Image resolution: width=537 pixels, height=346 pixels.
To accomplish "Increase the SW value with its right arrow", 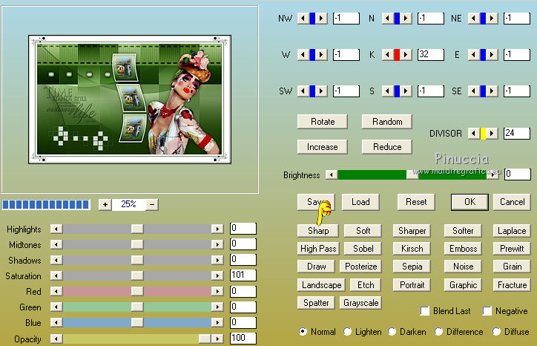I will coord(321,91).
